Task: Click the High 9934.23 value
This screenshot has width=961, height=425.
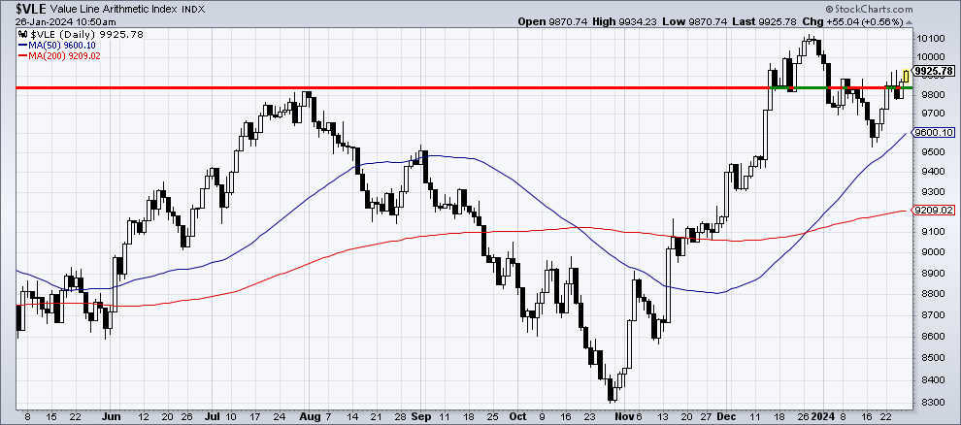Action: 625,21
